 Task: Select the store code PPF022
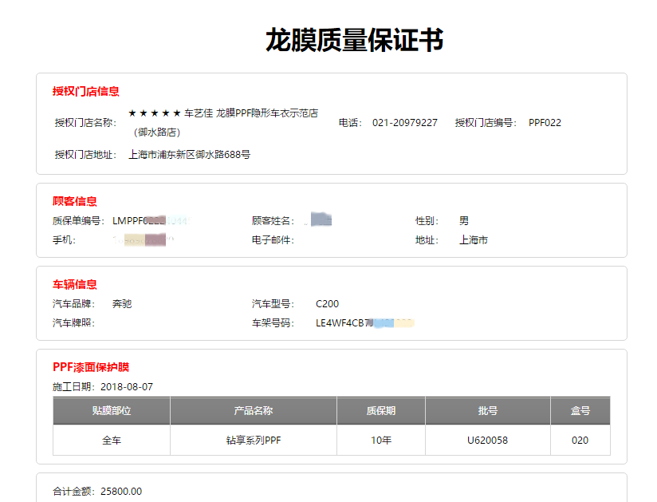(545, 123)
